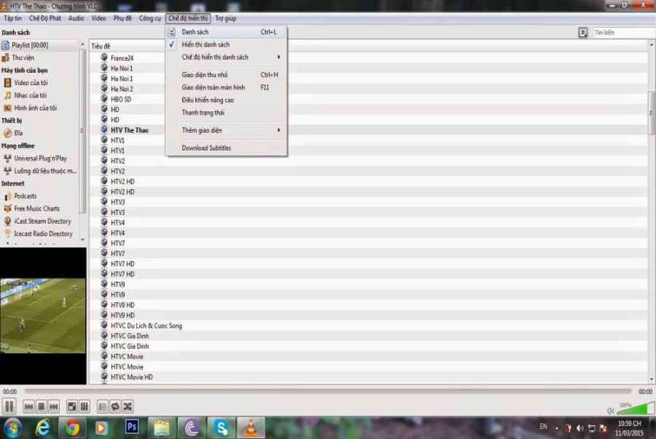The width and height of the screenshot is (656, 439).
Task: Click system tray volume speaker icon
Action: point(580,428)
